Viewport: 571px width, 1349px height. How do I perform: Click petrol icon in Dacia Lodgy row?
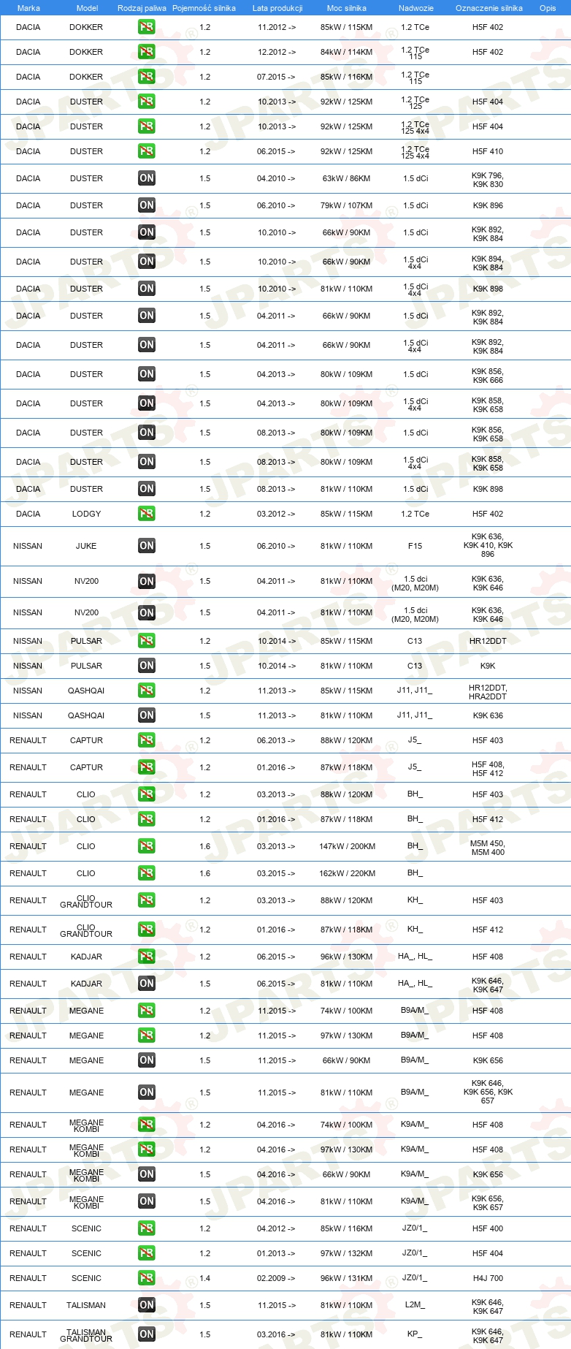(x=146, y=514)
